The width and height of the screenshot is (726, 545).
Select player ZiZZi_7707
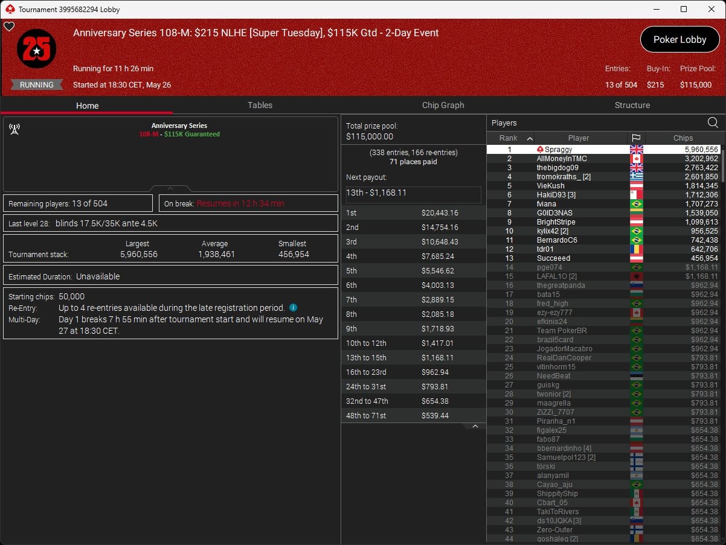tap(603, 412)
